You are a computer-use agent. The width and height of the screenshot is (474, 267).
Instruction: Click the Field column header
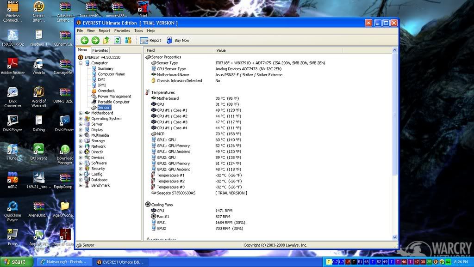click(x=178, y=50)
